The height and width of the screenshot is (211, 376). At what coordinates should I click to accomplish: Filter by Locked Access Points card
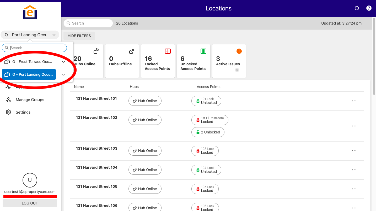click(158, 61)
